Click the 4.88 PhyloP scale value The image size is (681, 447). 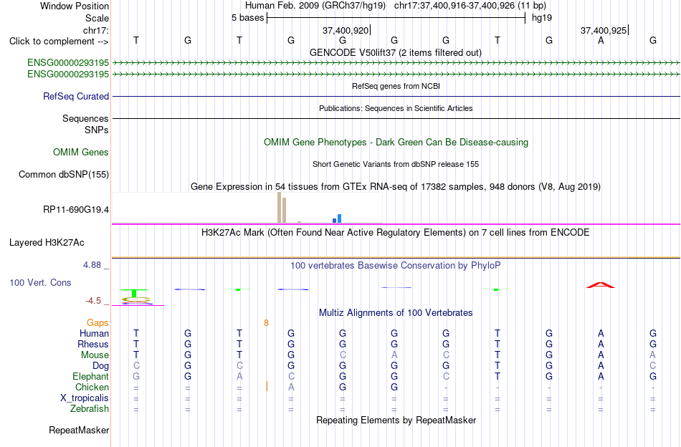[x=92, y=265]
